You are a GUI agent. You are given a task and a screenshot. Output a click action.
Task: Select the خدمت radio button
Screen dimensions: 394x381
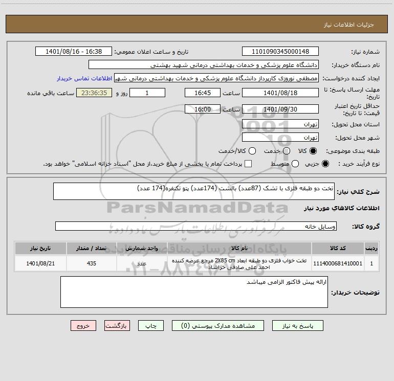pyautogui.click(x=287, y=151)
